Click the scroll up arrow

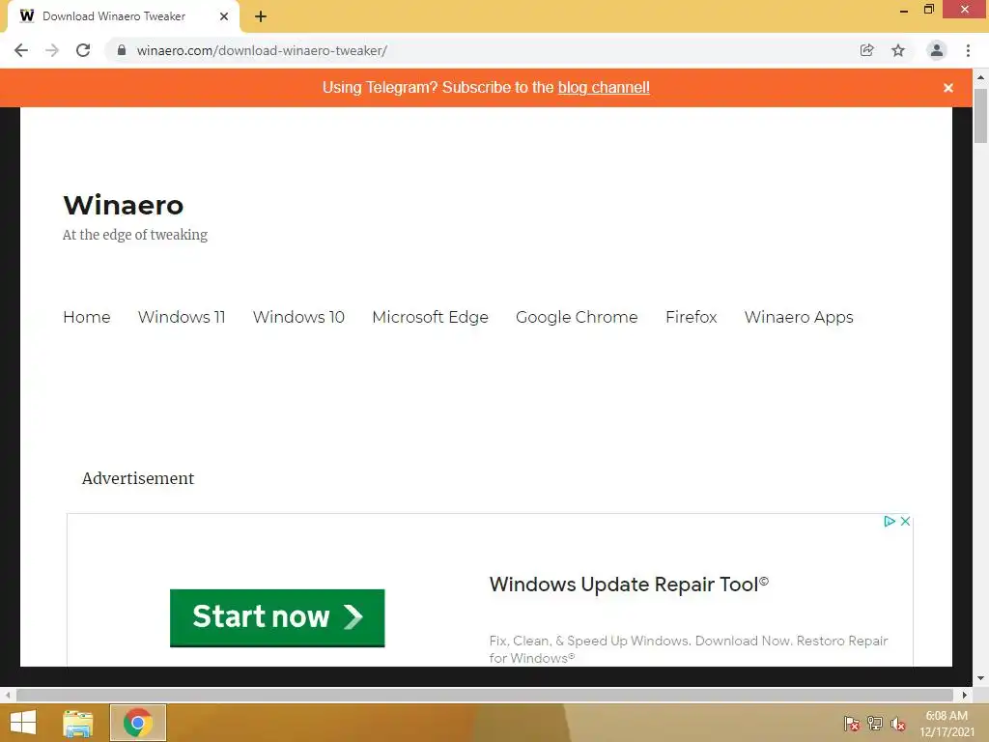pos(980,77)
